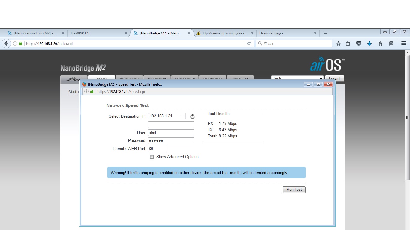Image resolution: width=410 pixels, height=230 pixels.
Task: Switch to the TL-WR841N tab
Action: point(98,33)
